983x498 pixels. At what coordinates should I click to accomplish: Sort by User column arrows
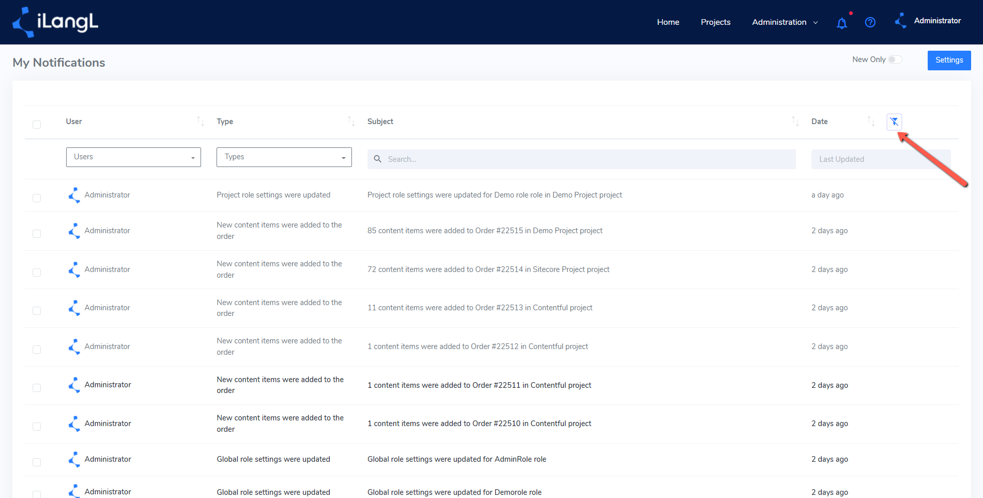(x=201, y=122)
